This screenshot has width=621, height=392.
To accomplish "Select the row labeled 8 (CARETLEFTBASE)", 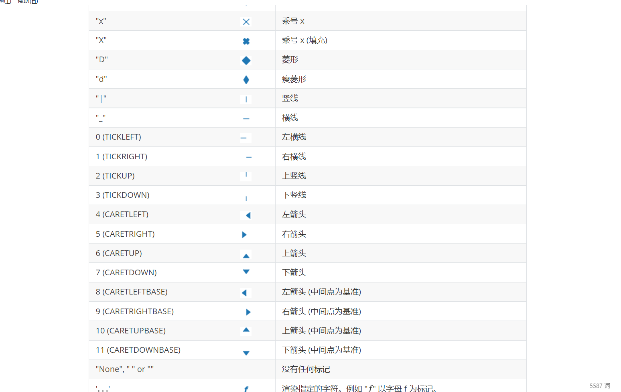I will tap(132, 292).
